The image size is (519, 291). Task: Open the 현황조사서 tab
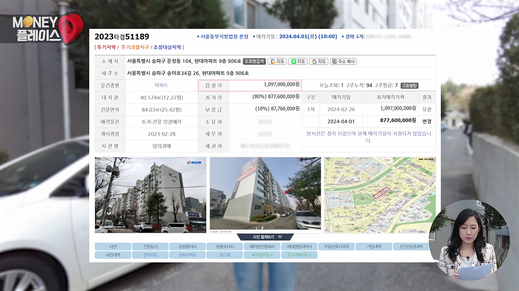[x=225, y=247]
